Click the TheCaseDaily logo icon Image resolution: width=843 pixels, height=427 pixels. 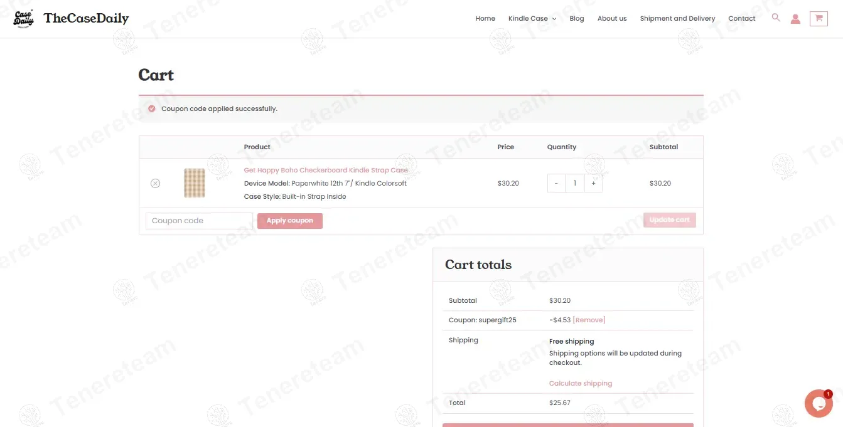pos(24,19)
